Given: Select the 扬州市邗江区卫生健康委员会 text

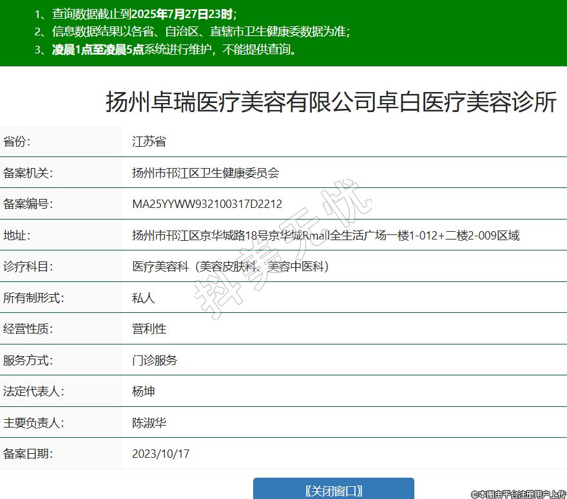Looking at the screenshot, I should pos(205,173).
